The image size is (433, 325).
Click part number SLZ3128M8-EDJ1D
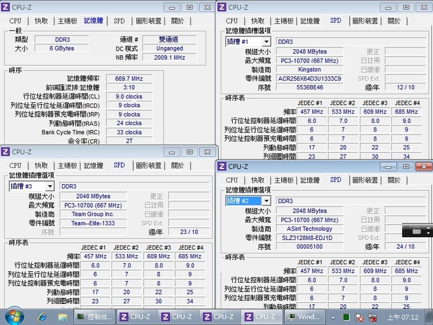pos(310,238)
